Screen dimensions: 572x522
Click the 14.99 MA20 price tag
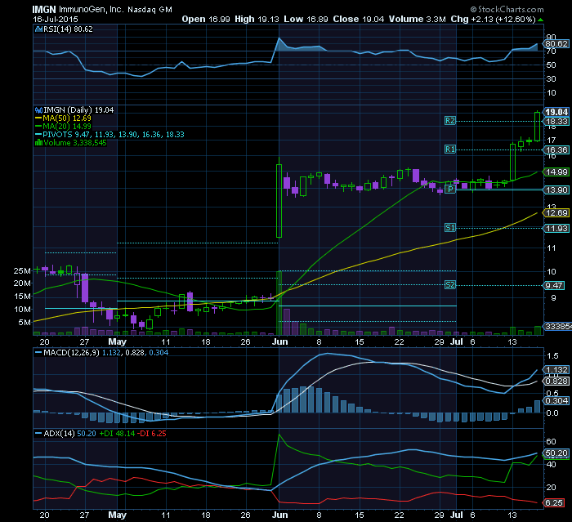[x=556, y=172]
